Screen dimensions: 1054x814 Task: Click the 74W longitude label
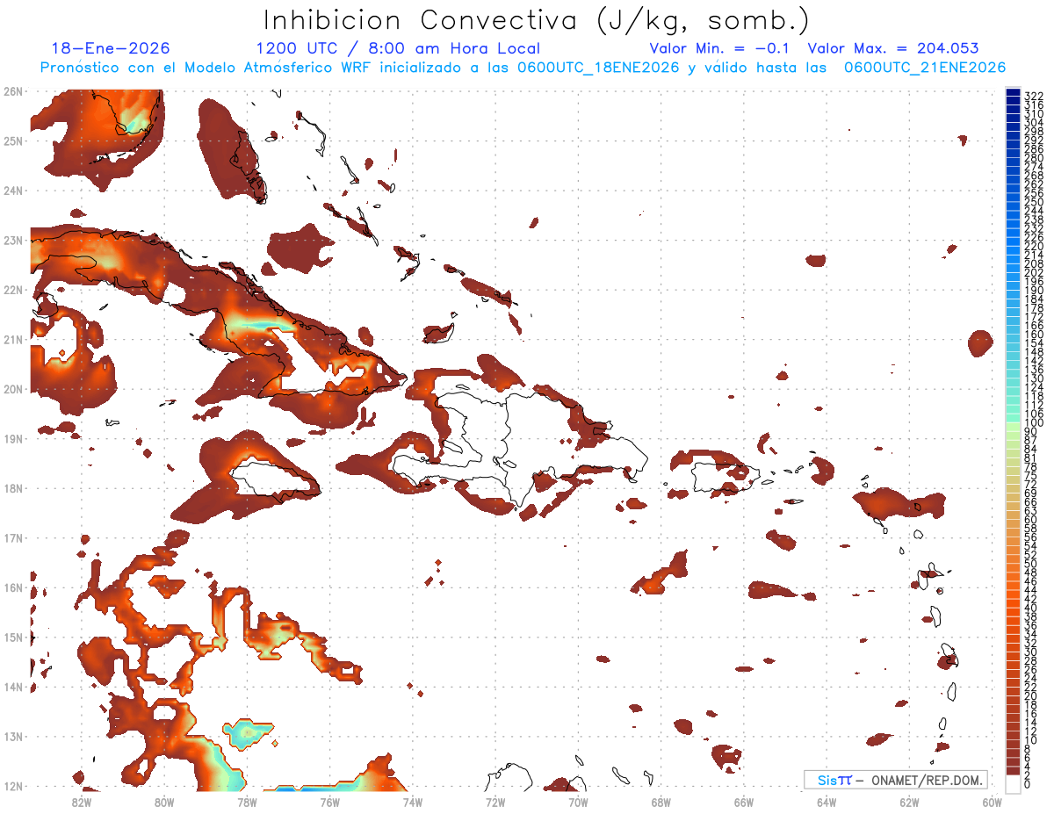pyautogui.click(x=412, y=802)
